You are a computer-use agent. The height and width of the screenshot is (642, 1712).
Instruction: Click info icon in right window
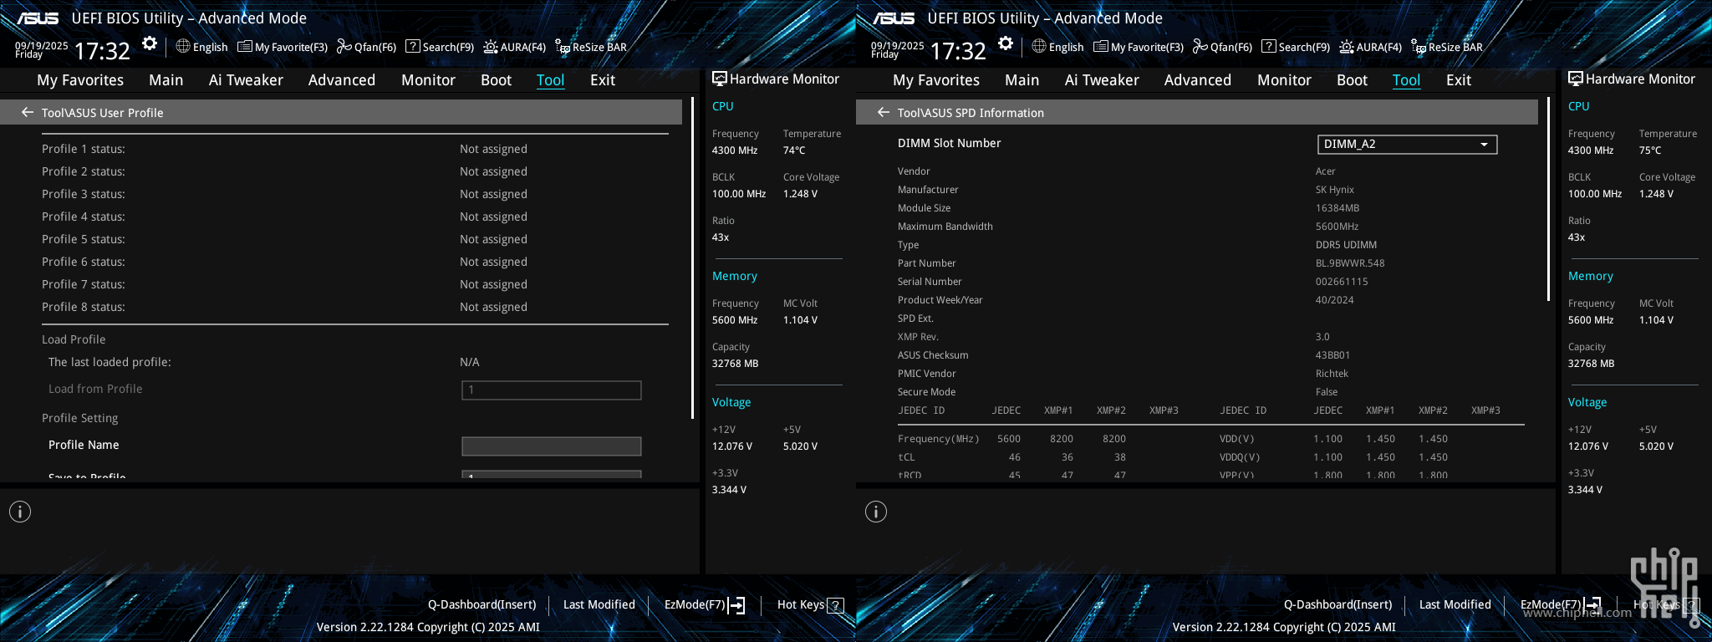click(x=876, y=512)
